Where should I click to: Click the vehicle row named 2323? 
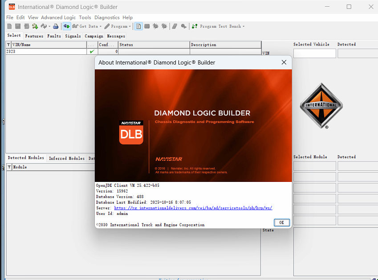(x=27, y=51)
